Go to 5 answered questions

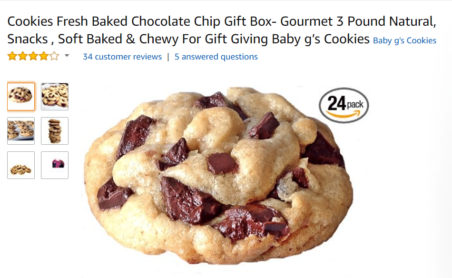pyautogui.click(x=216, y=57)
